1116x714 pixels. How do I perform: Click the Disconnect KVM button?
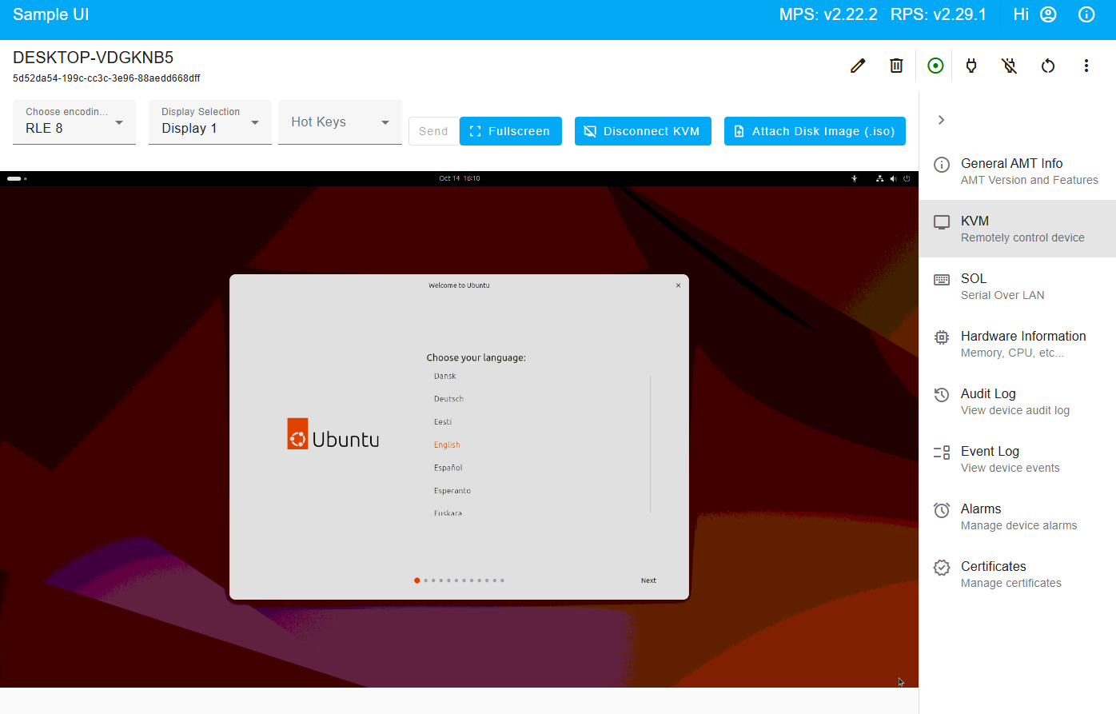tap(643, 130)
